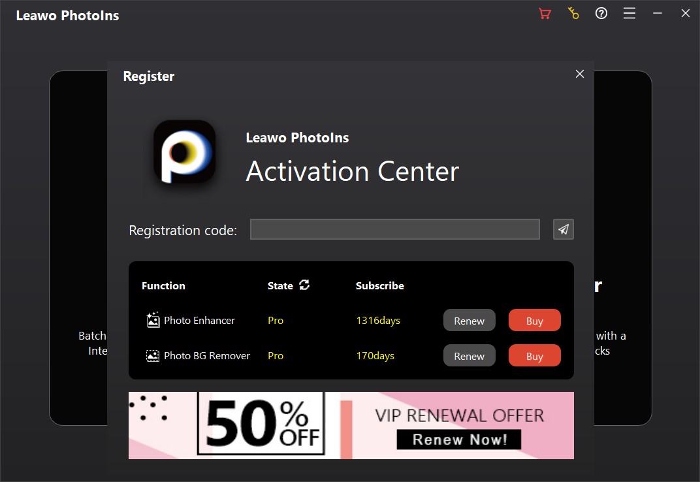
Task: Click the Pro state for Photo Enhancer
Action: 276,321
